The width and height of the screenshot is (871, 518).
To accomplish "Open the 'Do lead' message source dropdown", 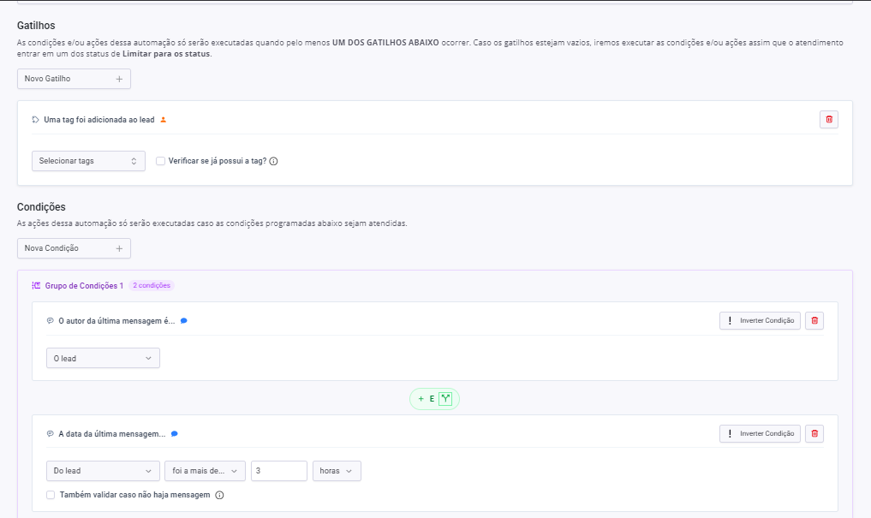I will pos(103,471).
